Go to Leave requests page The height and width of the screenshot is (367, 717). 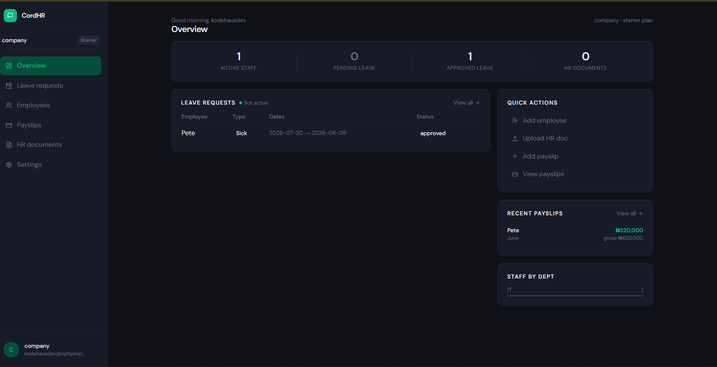pyautogui.click(x=51, y=86)
